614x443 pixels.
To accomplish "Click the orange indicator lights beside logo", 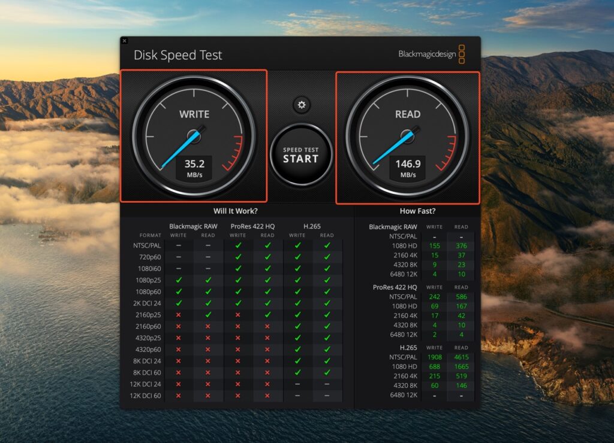I will click(462, 53).
